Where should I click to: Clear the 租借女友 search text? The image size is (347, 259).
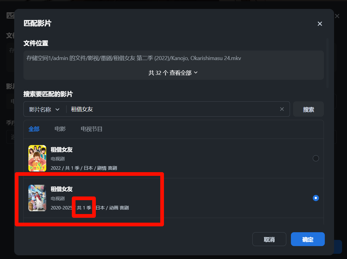click(x=282, y=109)
